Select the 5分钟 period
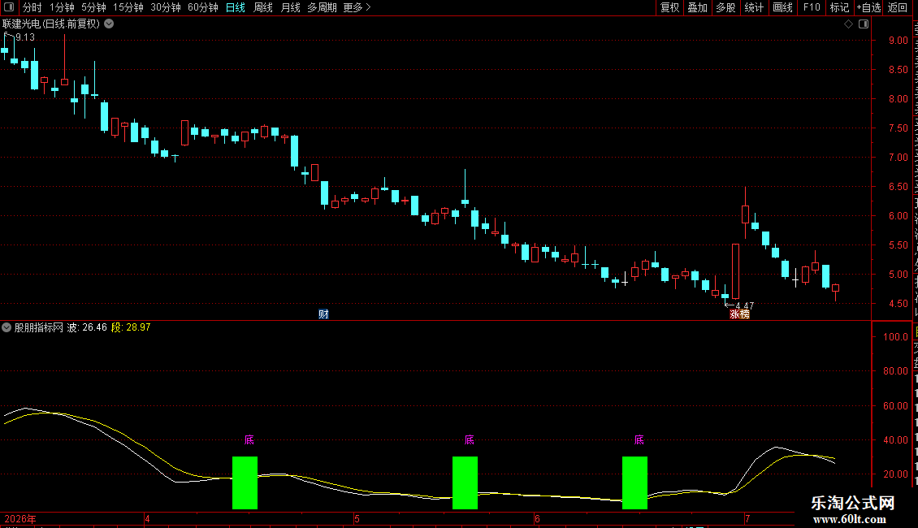This screenshot has height=528, width=918. (93, 7)
